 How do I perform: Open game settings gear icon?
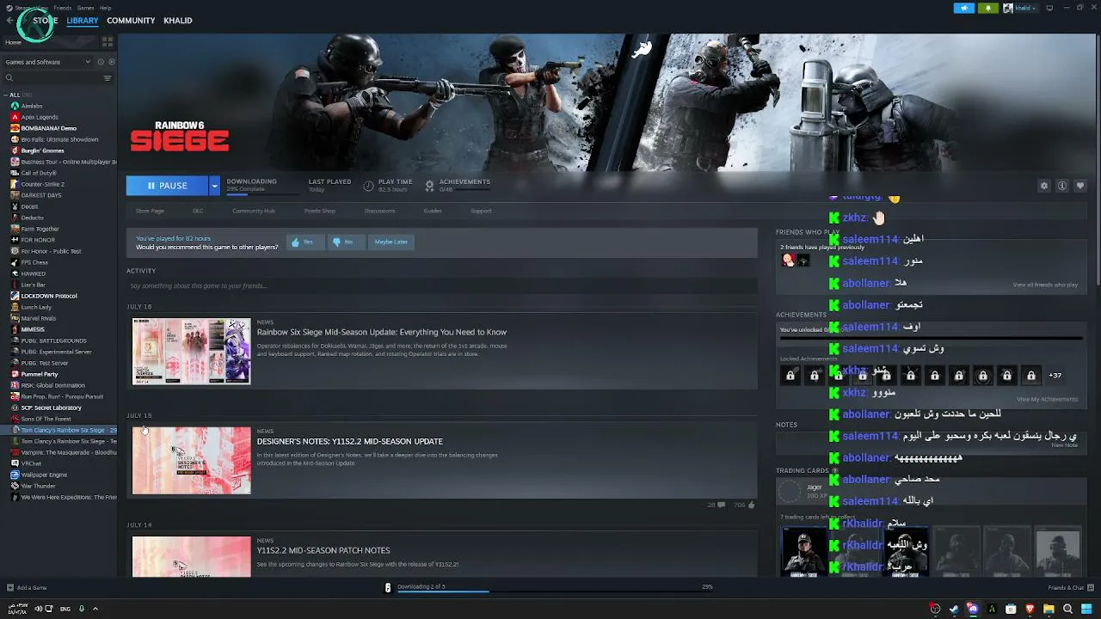pyautogui.click(x=1044, y=186)
